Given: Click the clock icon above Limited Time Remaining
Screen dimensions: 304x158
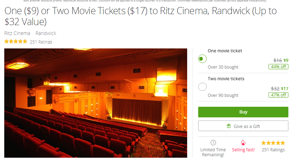Looking at the screenshot, I should (213, 143).
